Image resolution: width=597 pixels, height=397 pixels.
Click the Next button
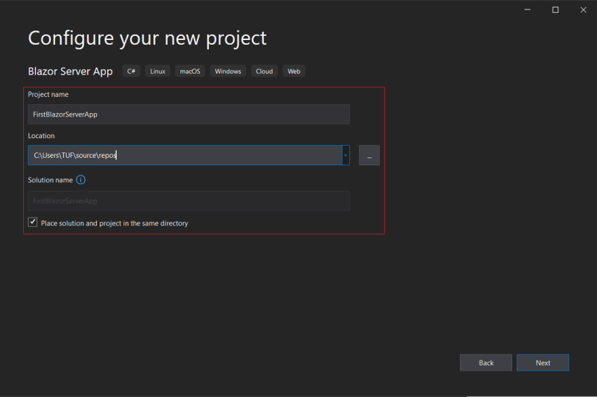click(543, 362)
